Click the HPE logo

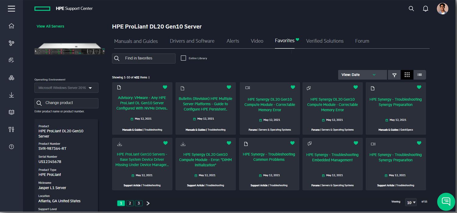coord(42,9)
